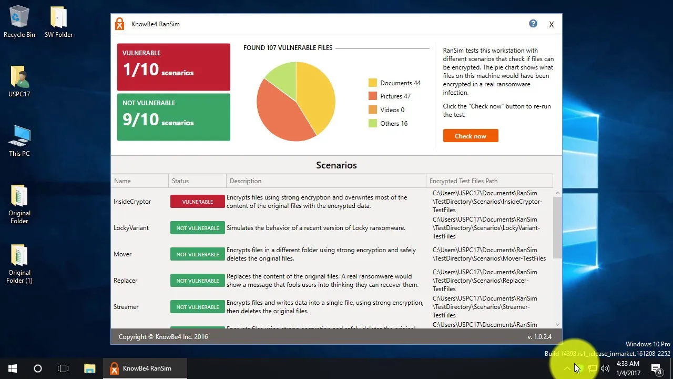673x379 pixels.
Task: Select the Streamer scenario name
Action: click(x=126, y=307)
